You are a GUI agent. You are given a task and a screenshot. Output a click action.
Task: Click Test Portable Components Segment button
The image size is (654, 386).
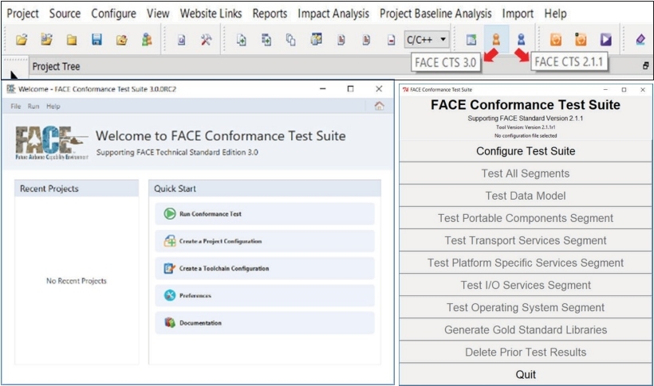(526, 218)
